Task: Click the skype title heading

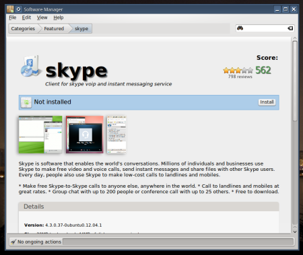Action: coord(77,71)
